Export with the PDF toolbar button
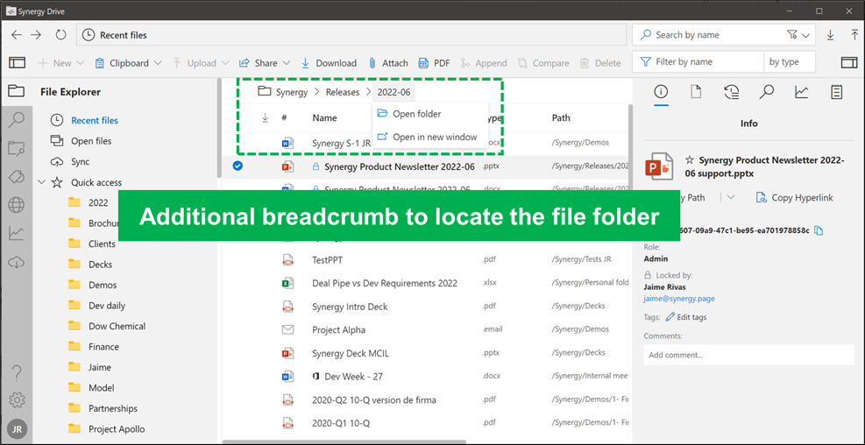 tap(434, 63)
